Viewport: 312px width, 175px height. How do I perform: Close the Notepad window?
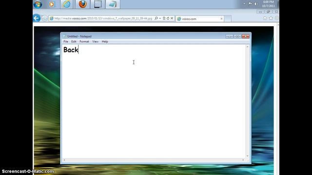(x=246, y=36)
